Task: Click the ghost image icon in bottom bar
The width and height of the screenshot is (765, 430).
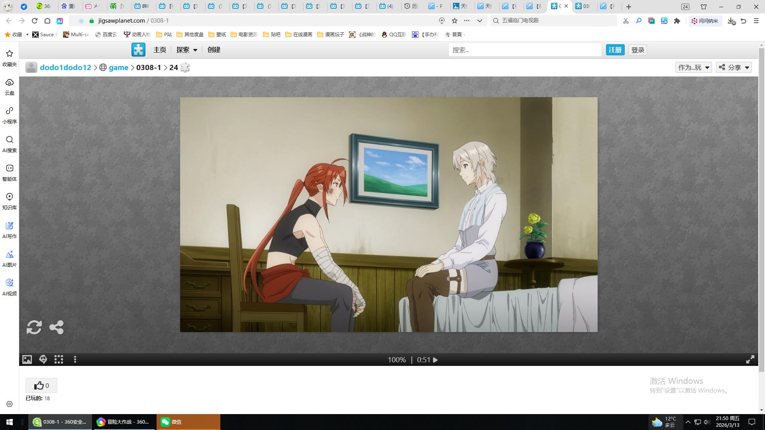Action: pyautogui.click(x=43, y=360)
